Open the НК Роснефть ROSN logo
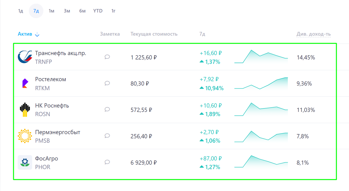The width and height of the screenshot is (349, 191). pyautogui.click(x=25, y=110)
